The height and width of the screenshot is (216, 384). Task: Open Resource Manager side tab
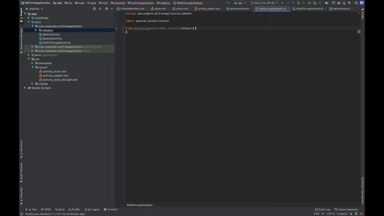pos(22,40)
